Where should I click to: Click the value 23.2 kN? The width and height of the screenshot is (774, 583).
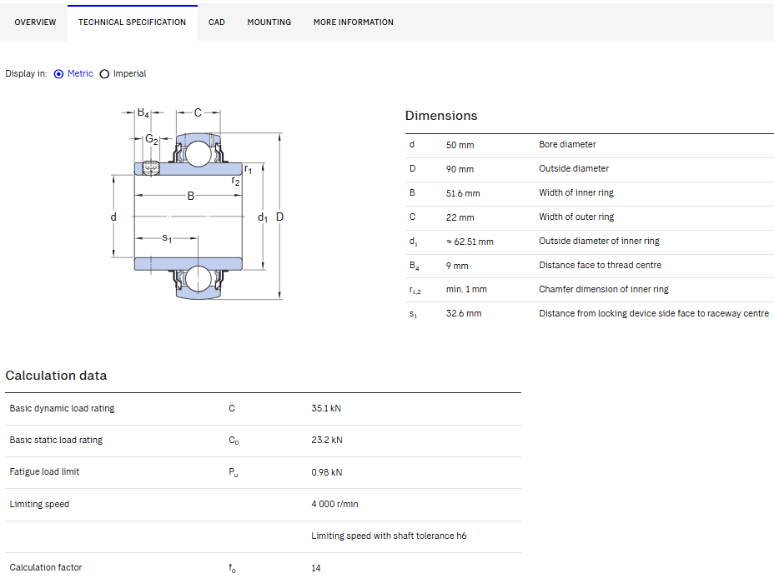327,440
